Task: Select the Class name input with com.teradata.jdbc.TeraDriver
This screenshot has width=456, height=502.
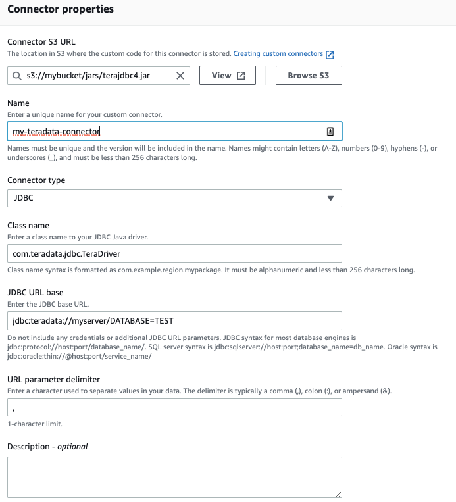Action: [174, 253]
